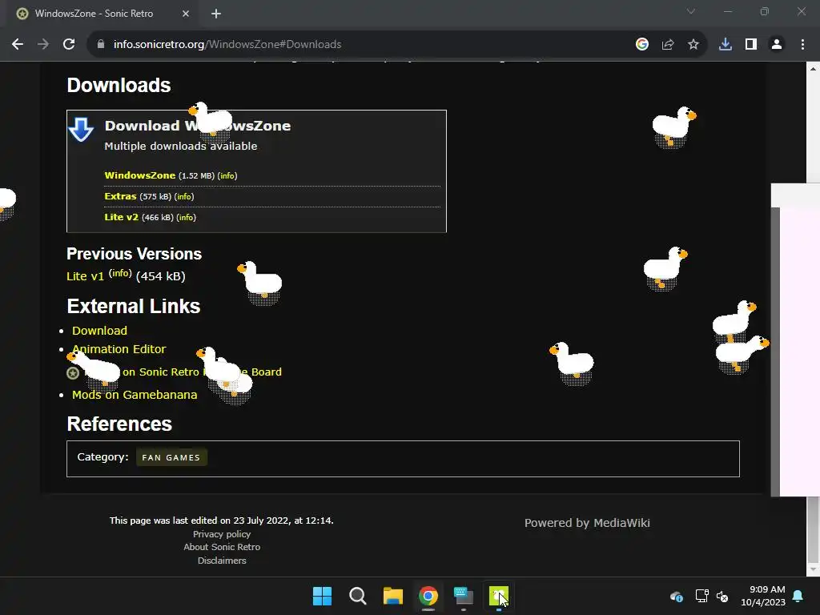View site information lock icon
The image size is (820, 615).
coord(101,45)
